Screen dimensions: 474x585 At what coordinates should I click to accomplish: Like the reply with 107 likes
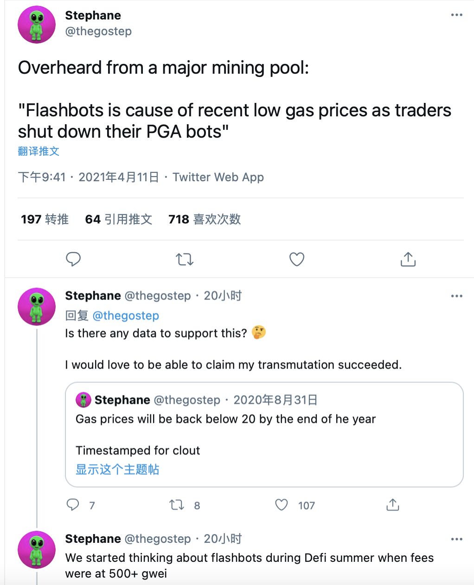(282, 505)
